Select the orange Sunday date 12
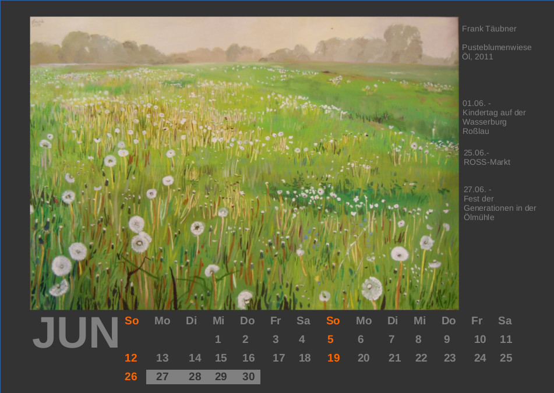554x393 pixels. (x=130, y=358)
